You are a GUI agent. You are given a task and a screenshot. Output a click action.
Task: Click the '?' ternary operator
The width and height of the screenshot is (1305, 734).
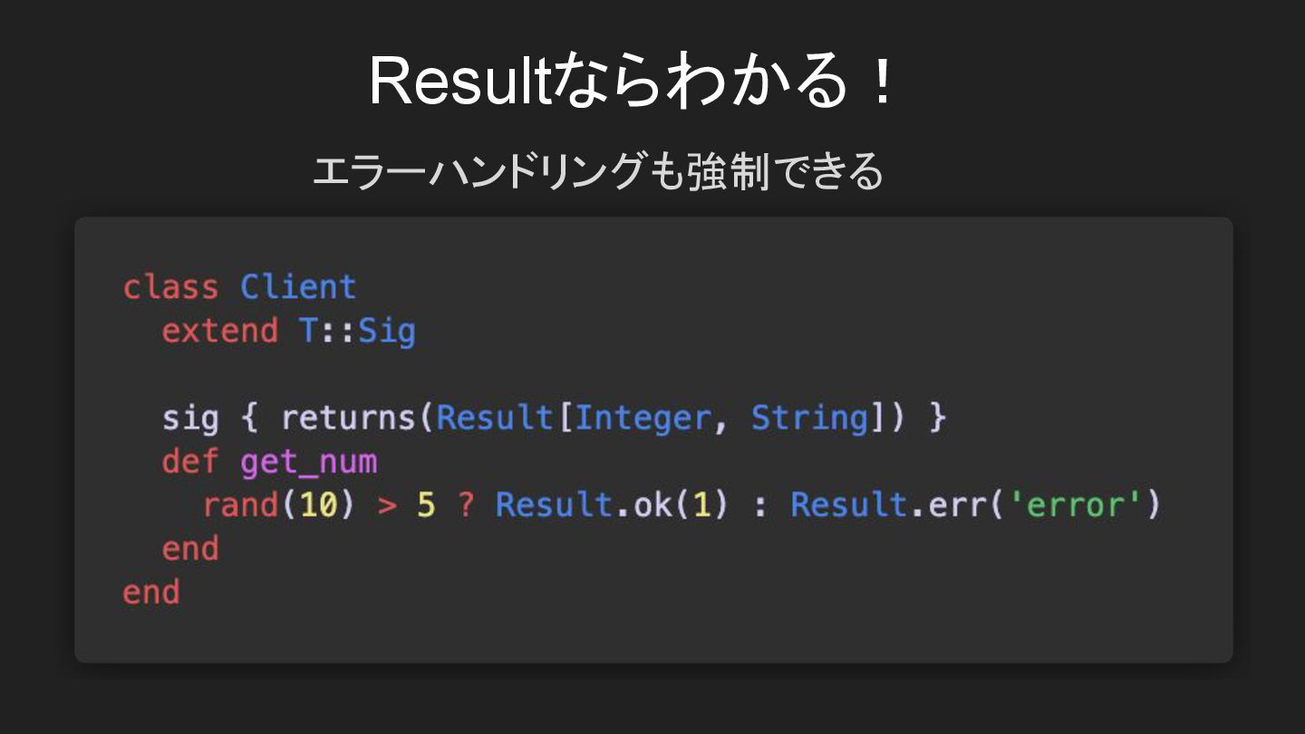[x=466, y=505]
